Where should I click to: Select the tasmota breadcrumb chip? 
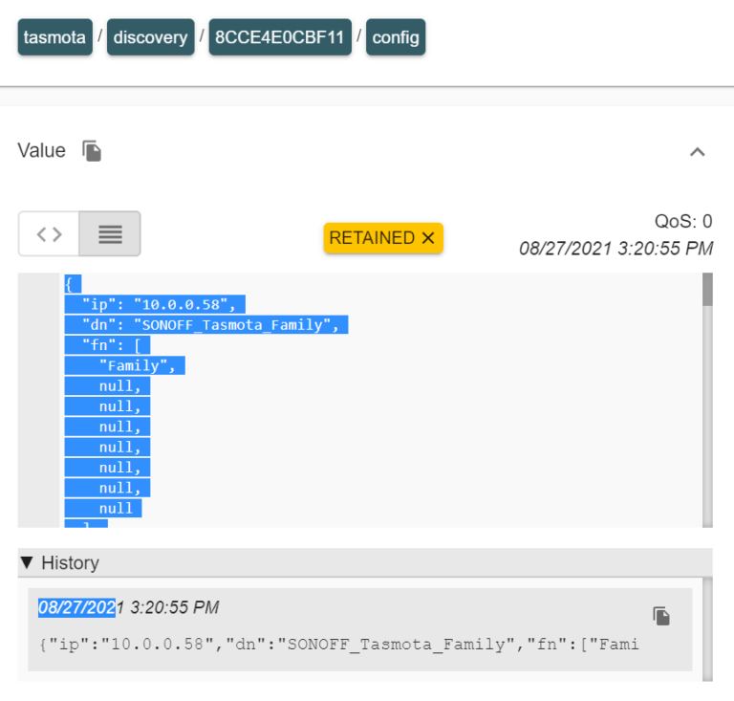pos(54,37)
